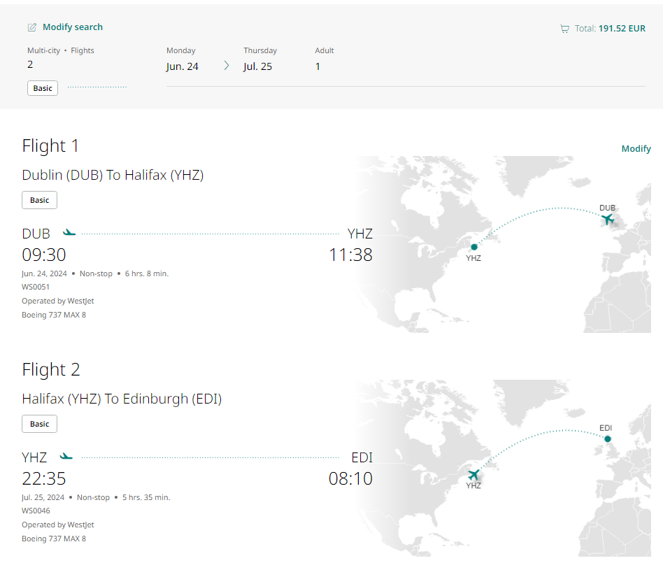Click the plane marker at YHZ on Flight 2 map

tap(473, 474)
